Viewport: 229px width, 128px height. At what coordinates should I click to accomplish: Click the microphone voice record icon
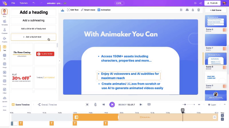(x=95, y=105)
